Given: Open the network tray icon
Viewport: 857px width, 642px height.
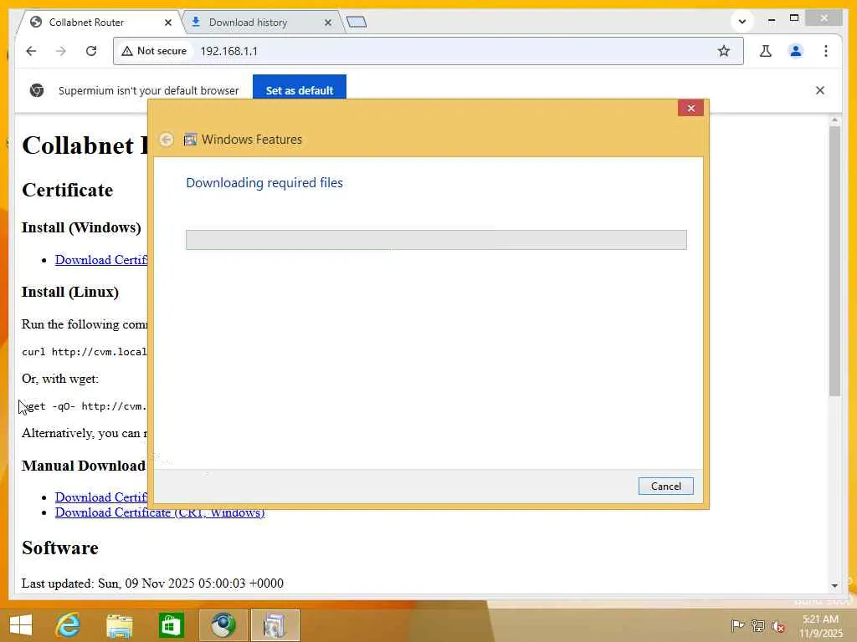Looking at the screenshot, I should tap(757, 625).
